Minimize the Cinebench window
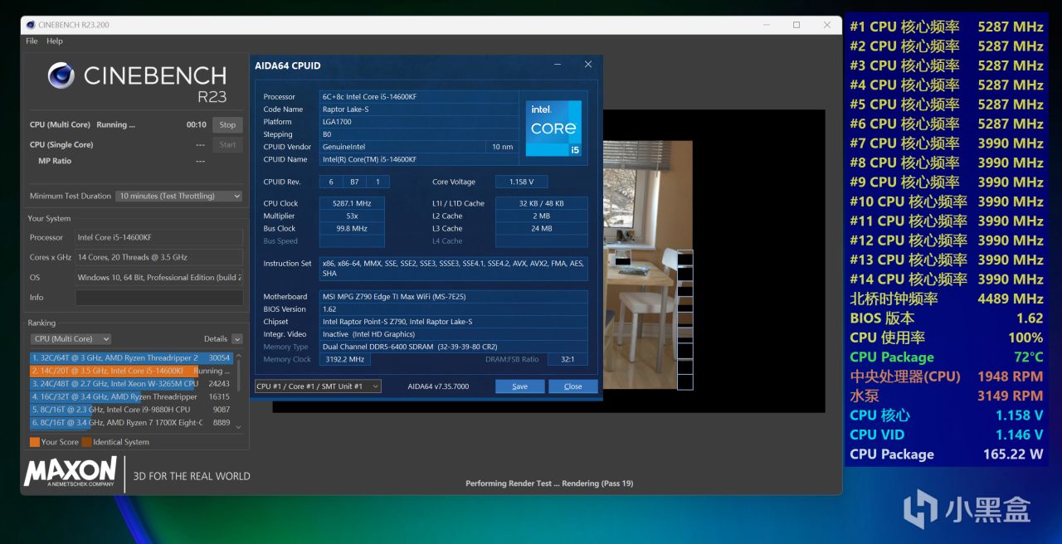 click(765, 25)
